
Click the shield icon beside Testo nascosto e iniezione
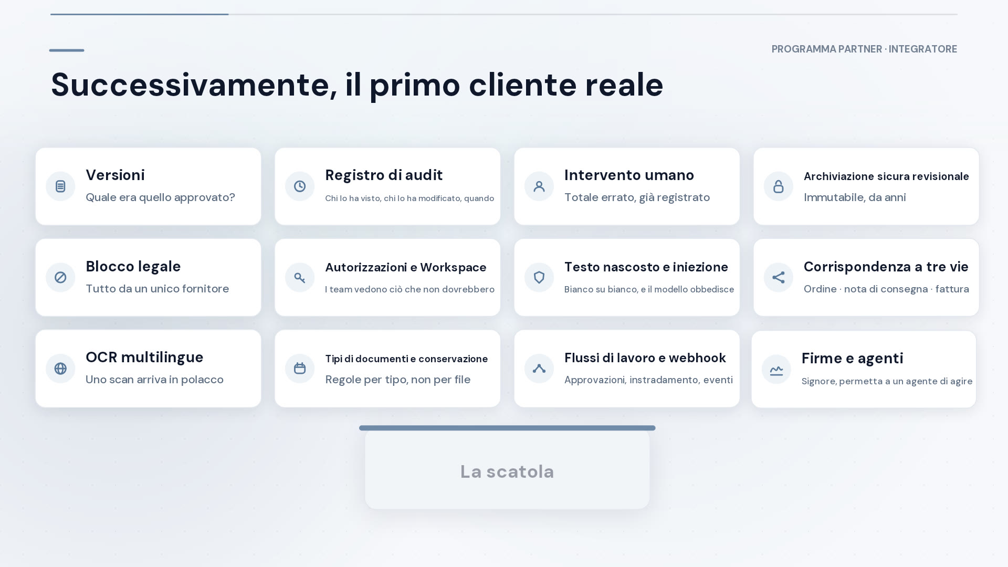(x=539, y=277)
